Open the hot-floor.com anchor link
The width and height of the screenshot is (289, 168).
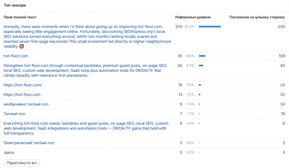16,56
